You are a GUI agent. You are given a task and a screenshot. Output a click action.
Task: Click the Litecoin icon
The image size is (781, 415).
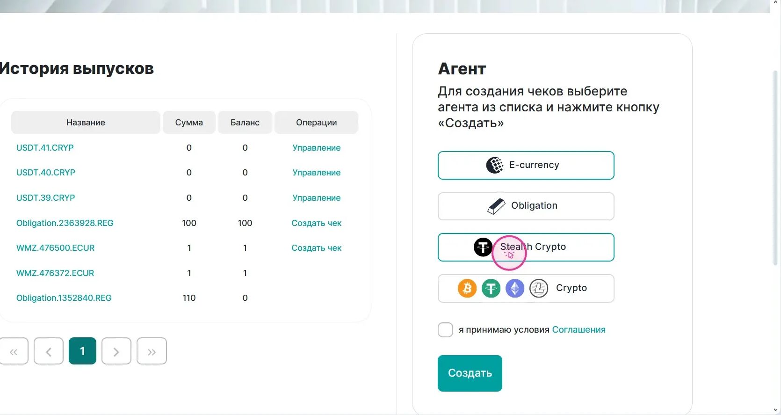539,288
